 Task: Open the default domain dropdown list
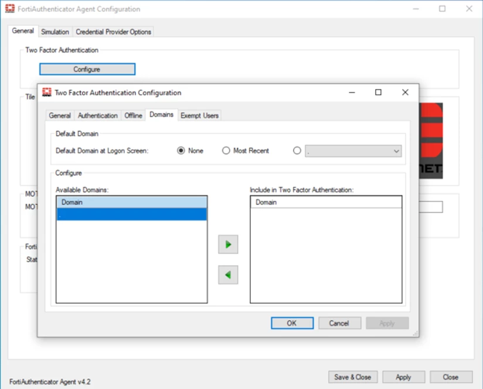click(x=353, y=151)
